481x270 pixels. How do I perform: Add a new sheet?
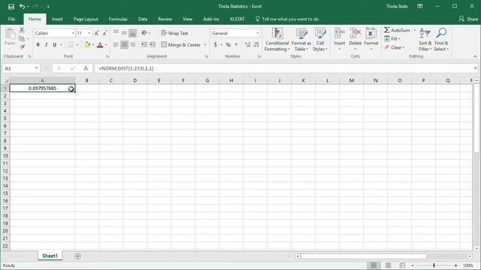(77, 256)
